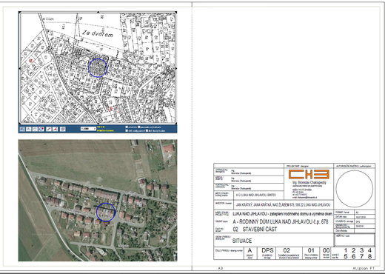Click the last icon in the map toolbar
This screenshot has width=385, height=274.
(63, 129)
